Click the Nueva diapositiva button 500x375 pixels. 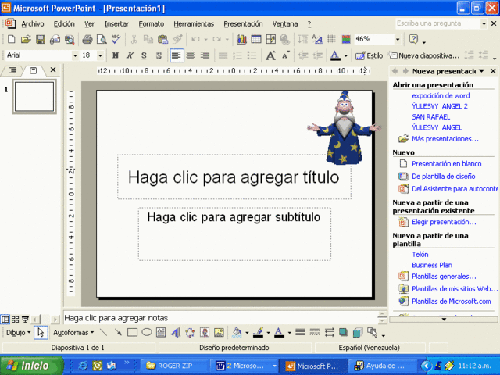tap(424, 55)
